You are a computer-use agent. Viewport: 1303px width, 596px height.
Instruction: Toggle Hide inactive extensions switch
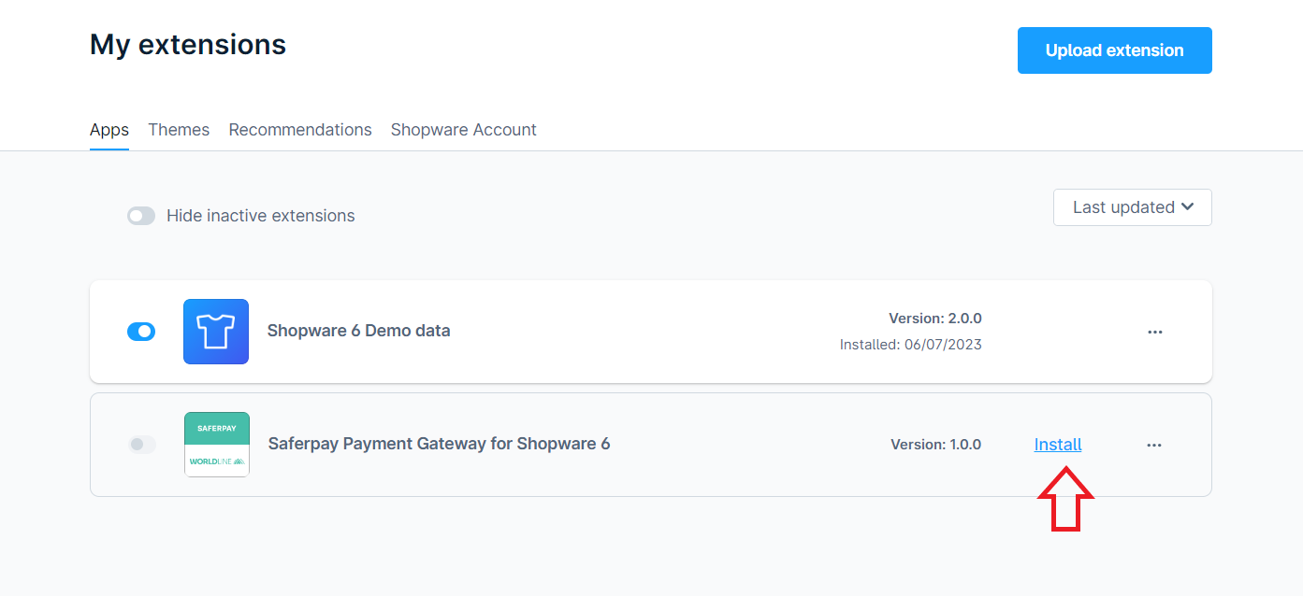click(x=141, y=216)
